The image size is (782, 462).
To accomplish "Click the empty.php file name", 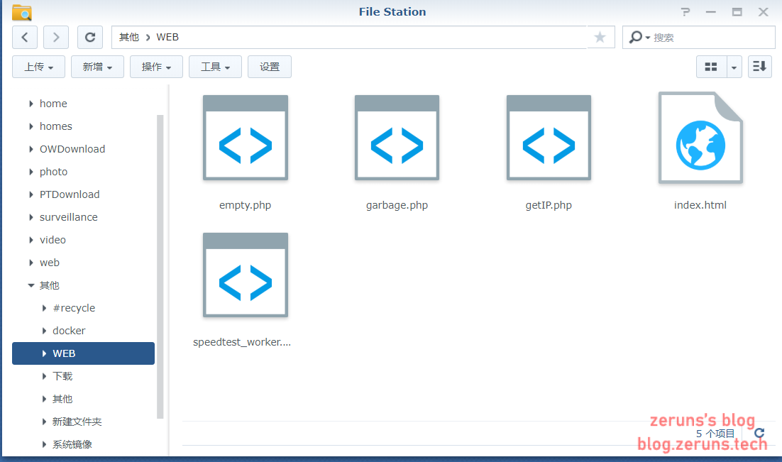I will (246, 205).
